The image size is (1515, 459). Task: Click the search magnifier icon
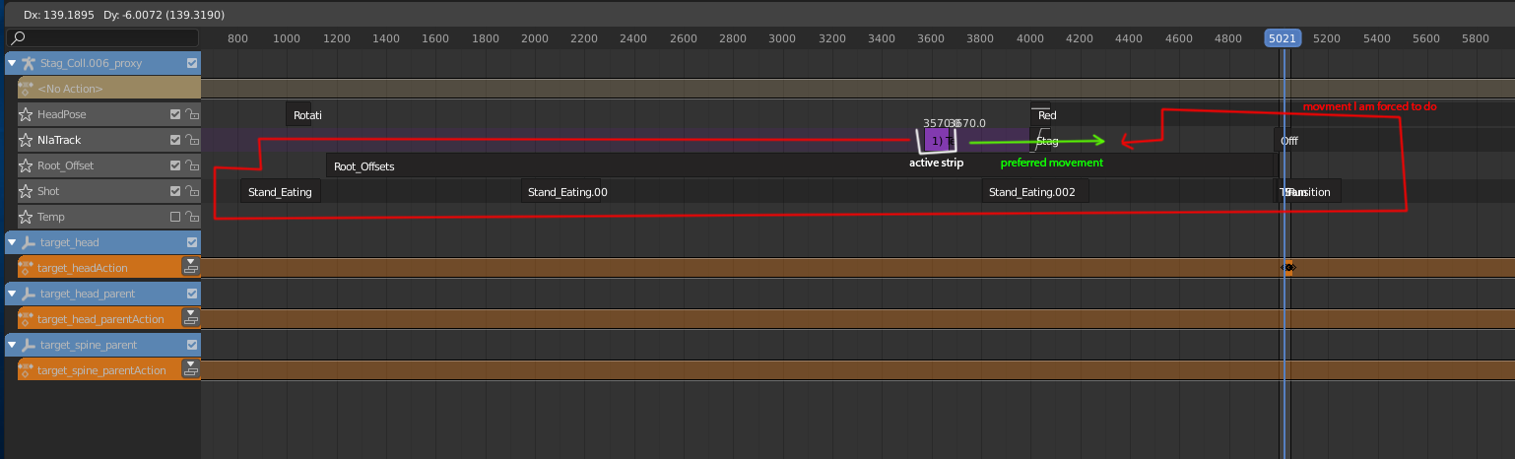[x=17, y=38]
